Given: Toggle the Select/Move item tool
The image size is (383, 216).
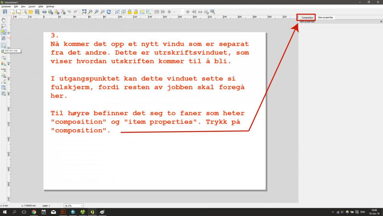Looking at the screenshot, I should (4, 32).
